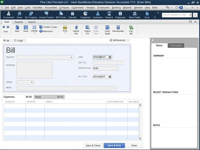Open the Date calendar picker
200x150 pixels.
click(x=110, y=57)
